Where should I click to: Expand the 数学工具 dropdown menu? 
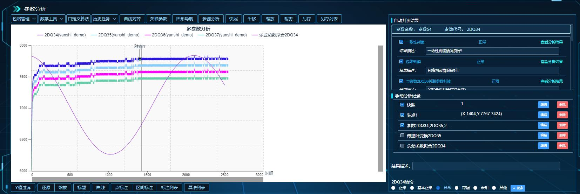[x=52, y=19]
